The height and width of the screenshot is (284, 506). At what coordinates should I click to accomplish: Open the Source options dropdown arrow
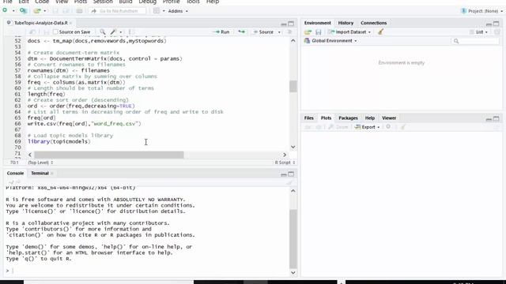pyautogui.click(x=279, y=32)
